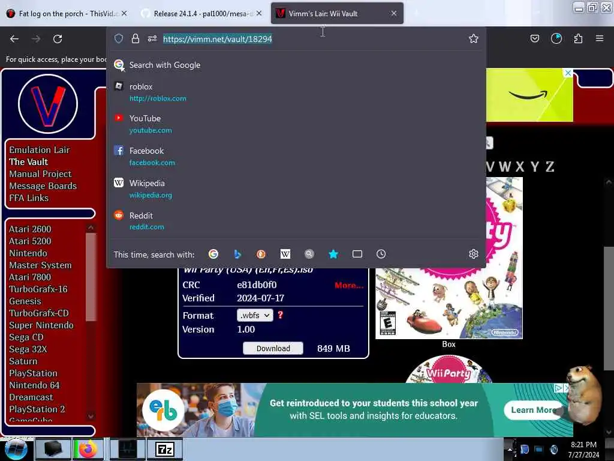
Task: Click the red question mark beside Format
Action: (281, 315)
